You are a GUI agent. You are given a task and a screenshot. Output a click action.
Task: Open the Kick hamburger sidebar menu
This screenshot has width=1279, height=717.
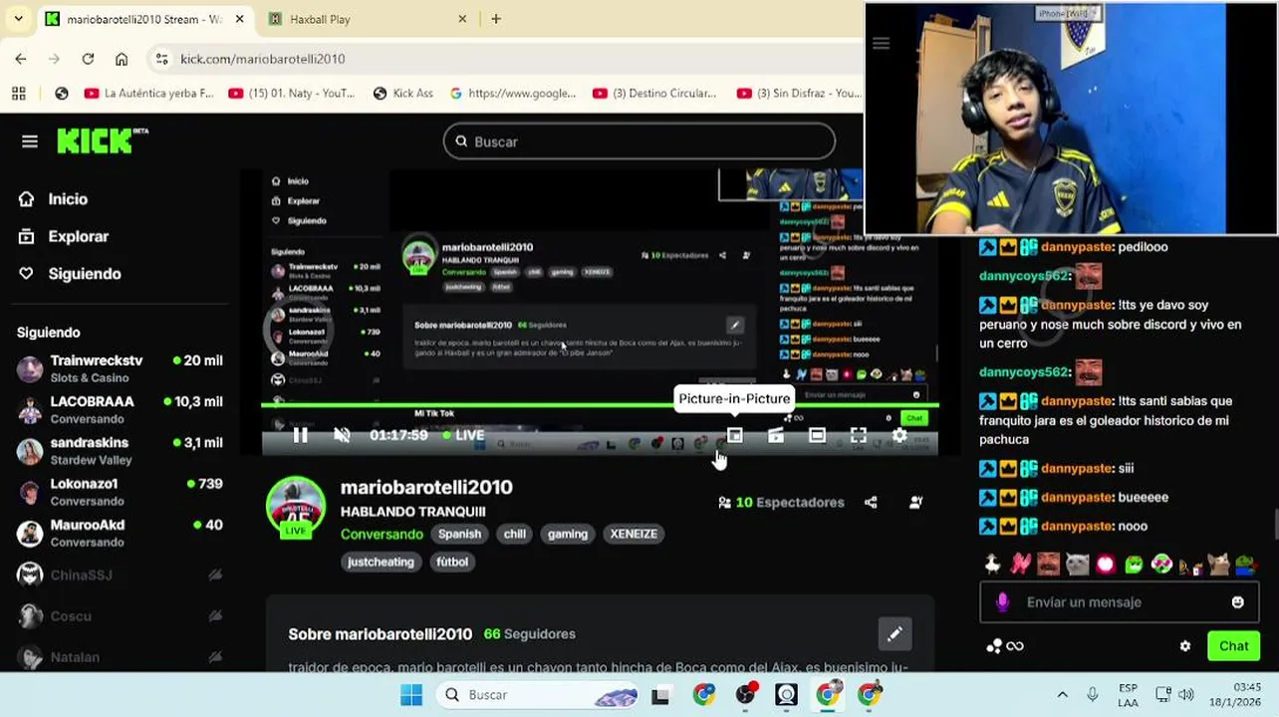click(x=30, y=141)
